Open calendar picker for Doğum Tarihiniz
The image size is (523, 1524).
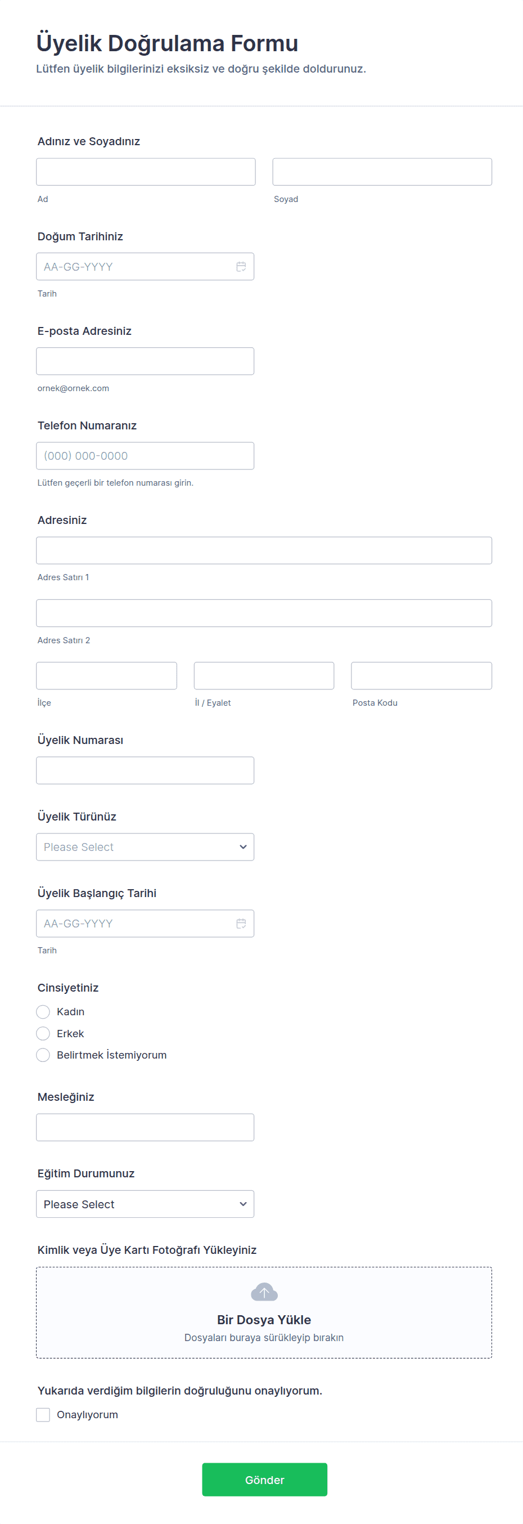(241, 267)
